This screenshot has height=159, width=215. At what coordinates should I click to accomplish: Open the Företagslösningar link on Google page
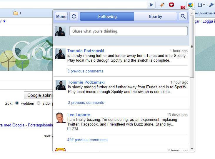pos(40,125)
